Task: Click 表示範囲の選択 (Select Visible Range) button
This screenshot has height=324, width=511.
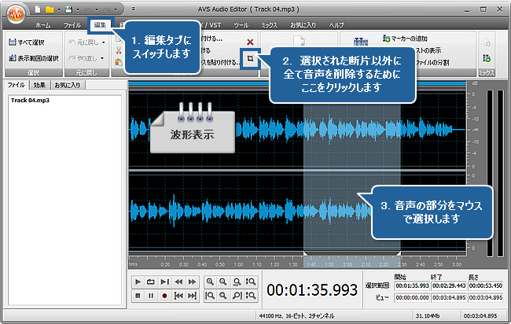Action: [x=31, y=57]
